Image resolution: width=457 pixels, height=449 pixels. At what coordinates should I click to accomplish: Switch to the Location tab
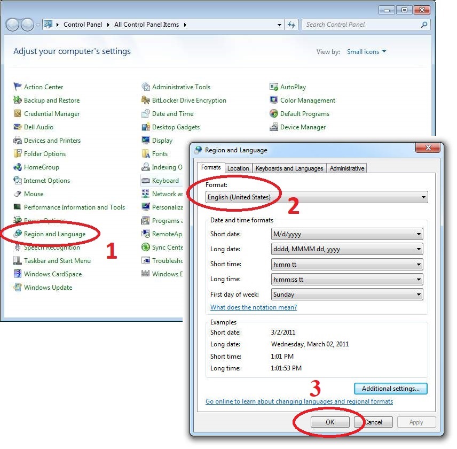tap(238, 168)
